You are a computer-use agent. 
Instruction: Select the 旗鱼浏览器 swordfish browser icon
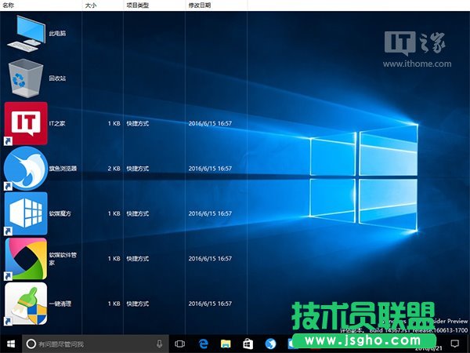[x=26, y=169]
